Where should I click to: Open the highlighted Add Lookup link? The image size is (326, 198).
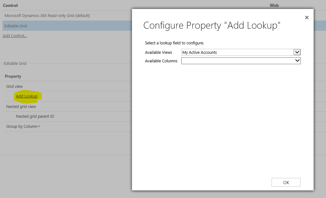27,96
